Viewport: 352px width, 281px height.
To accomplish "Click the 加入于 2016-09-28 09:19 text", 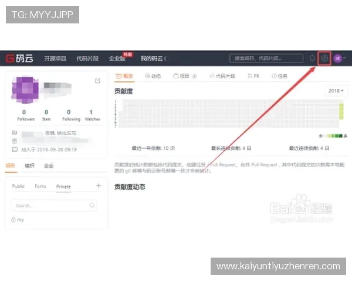I will pyautogui.click(x=49, y=149).
